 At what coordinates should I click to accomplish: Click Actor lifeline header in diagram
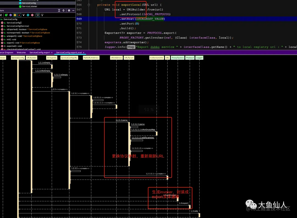click(x=3, y=58)
